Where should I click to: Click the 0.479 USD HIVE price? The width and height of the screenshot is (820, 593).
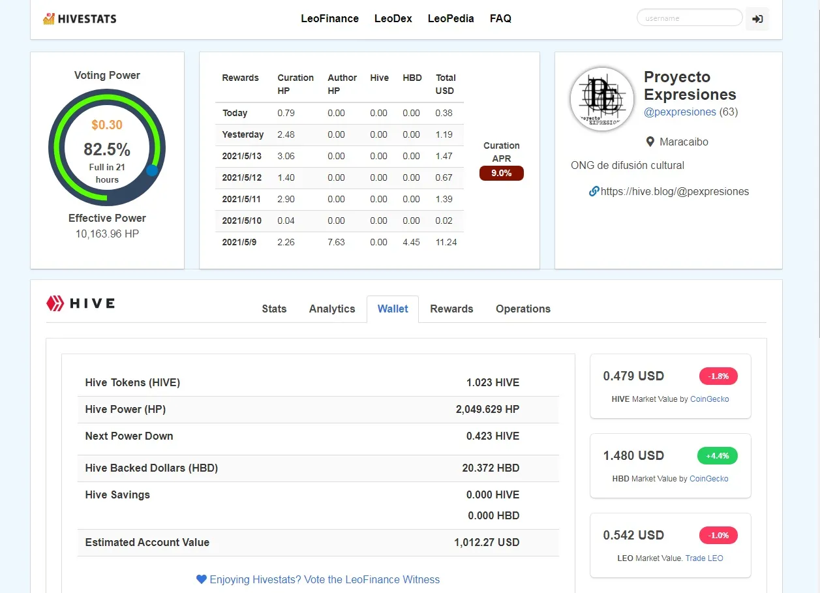633,376
